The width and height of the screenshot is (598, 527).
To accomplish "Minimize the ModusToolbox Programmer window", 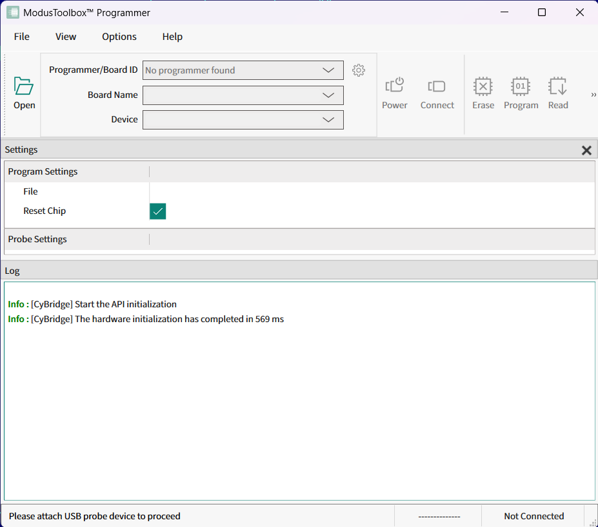I will [x=504, y=13].
